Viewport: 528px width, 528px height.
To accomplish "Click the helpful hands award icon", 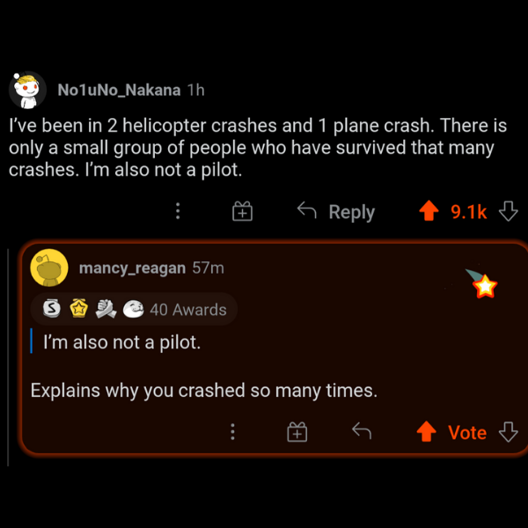I will (105, 309).
